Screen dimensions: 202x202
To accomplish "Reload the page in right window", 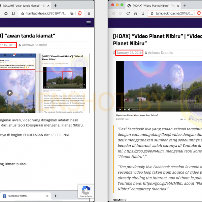I will point(128,13).
